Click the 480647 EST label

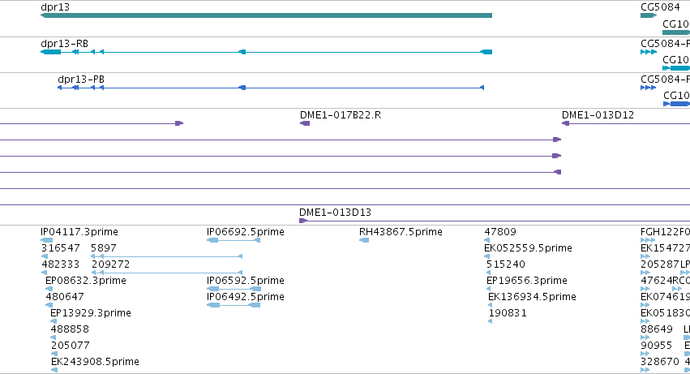tap(65, 297)
